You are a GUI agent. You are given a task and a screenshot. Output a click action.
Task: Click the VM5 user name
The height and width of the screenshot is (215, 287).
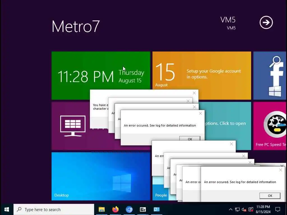point(228,20)
